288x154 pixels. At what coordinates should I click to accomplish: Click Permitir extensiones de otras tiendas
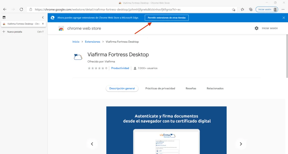166,18
